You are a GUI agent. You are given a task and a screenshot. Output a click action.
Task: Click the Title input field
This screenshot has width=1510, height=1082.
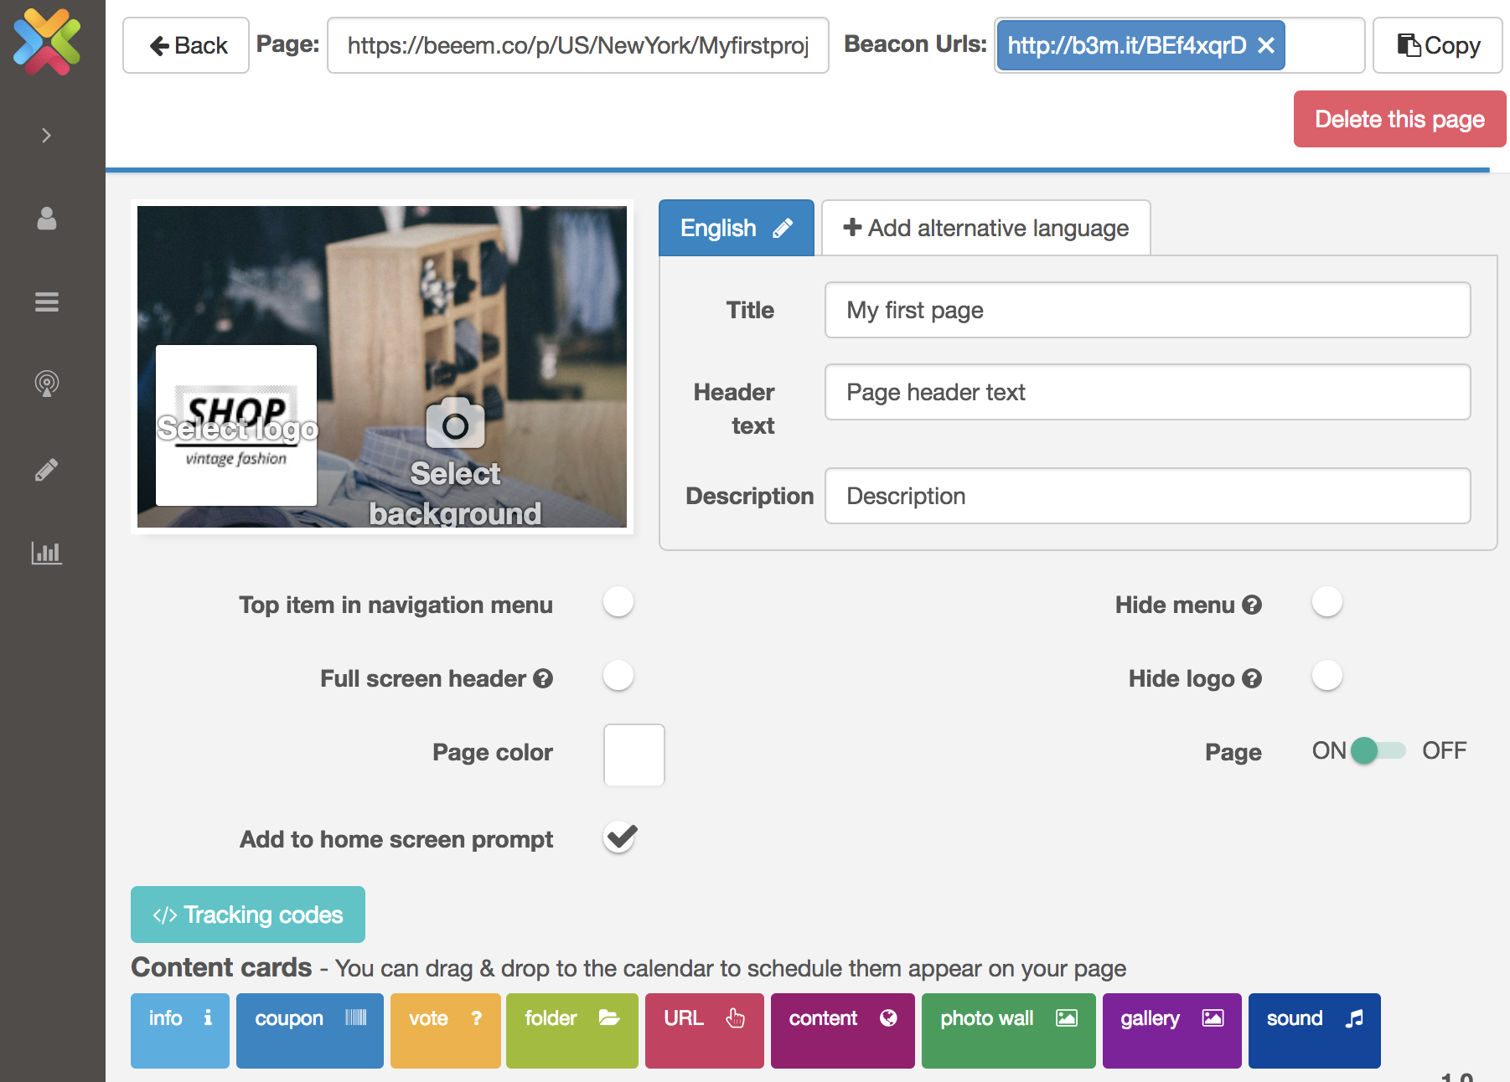pyautogui.click(x=1148, y=310)
